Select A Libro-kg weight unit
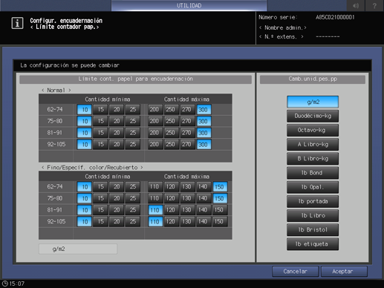 [x=313, y=144]
